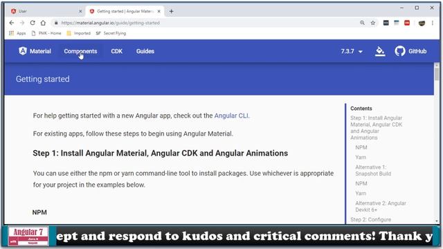Image resolution: width=443 pixels, height=249 pixels.
Task: Close the Getting started tab
Action: (x=159, y=11)
